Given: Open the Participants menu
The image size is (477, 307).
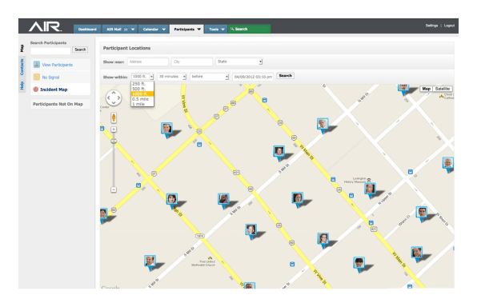Looking at the screenshot, I should [186, 29].
